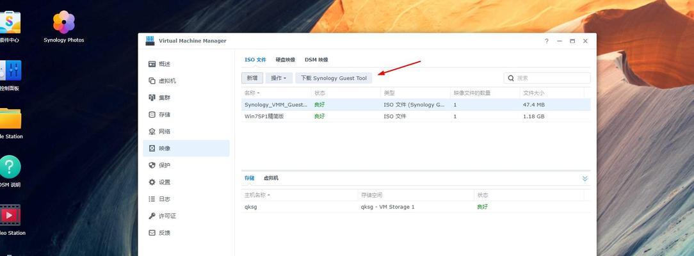The height and width of the screenshot is (256, 694).
Task: Click the 集群 cluster sidebar icon
Action: click(x=152, y=98)
